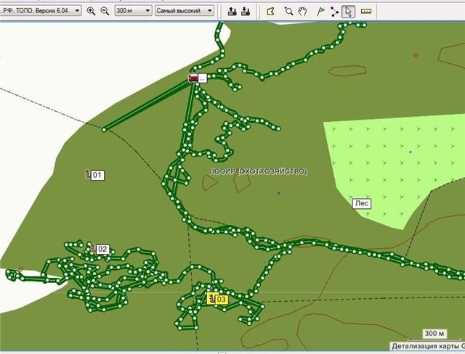Viewport: 465px width, 354px height.
Task: Click the ЛОСИР (ОХОТХОЗЯЙСТВО) map label
Action: tap(258, 172)
